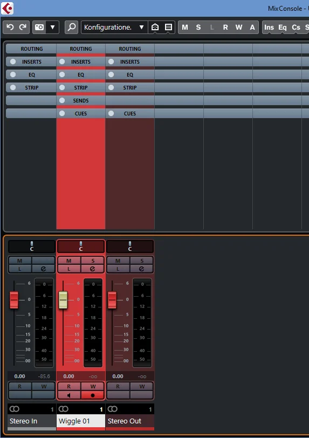Toggle global Read automation R

[225, 27]
